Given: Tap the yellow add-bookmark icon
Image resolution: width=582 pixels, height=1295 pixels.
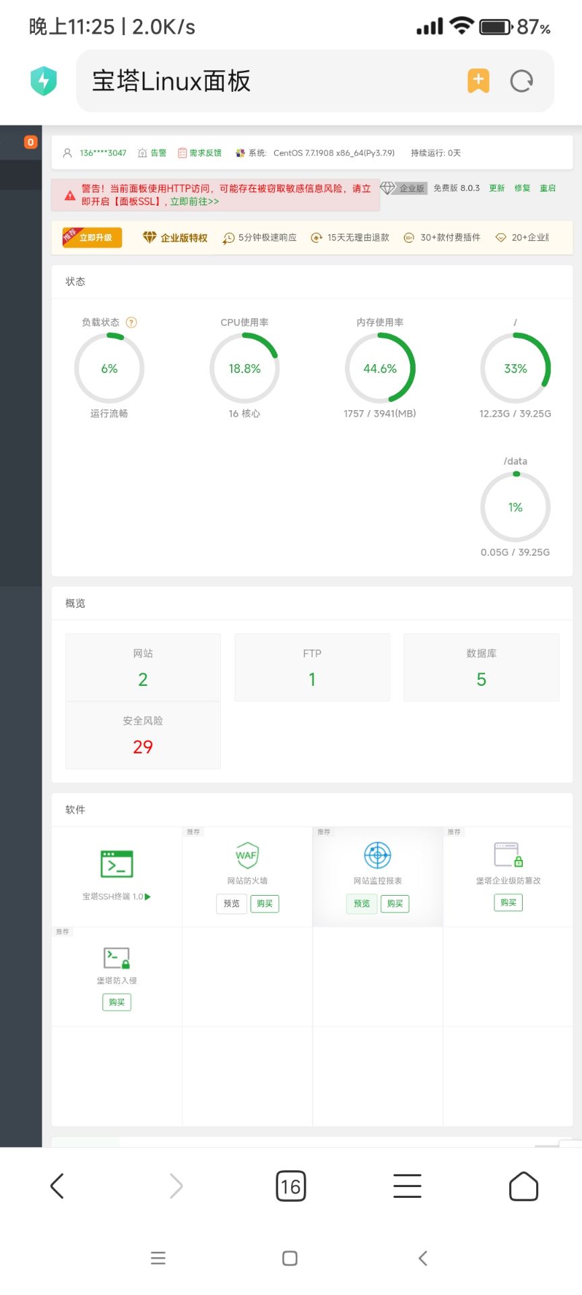Looking at the screenshot, I should tap(478, 81).
